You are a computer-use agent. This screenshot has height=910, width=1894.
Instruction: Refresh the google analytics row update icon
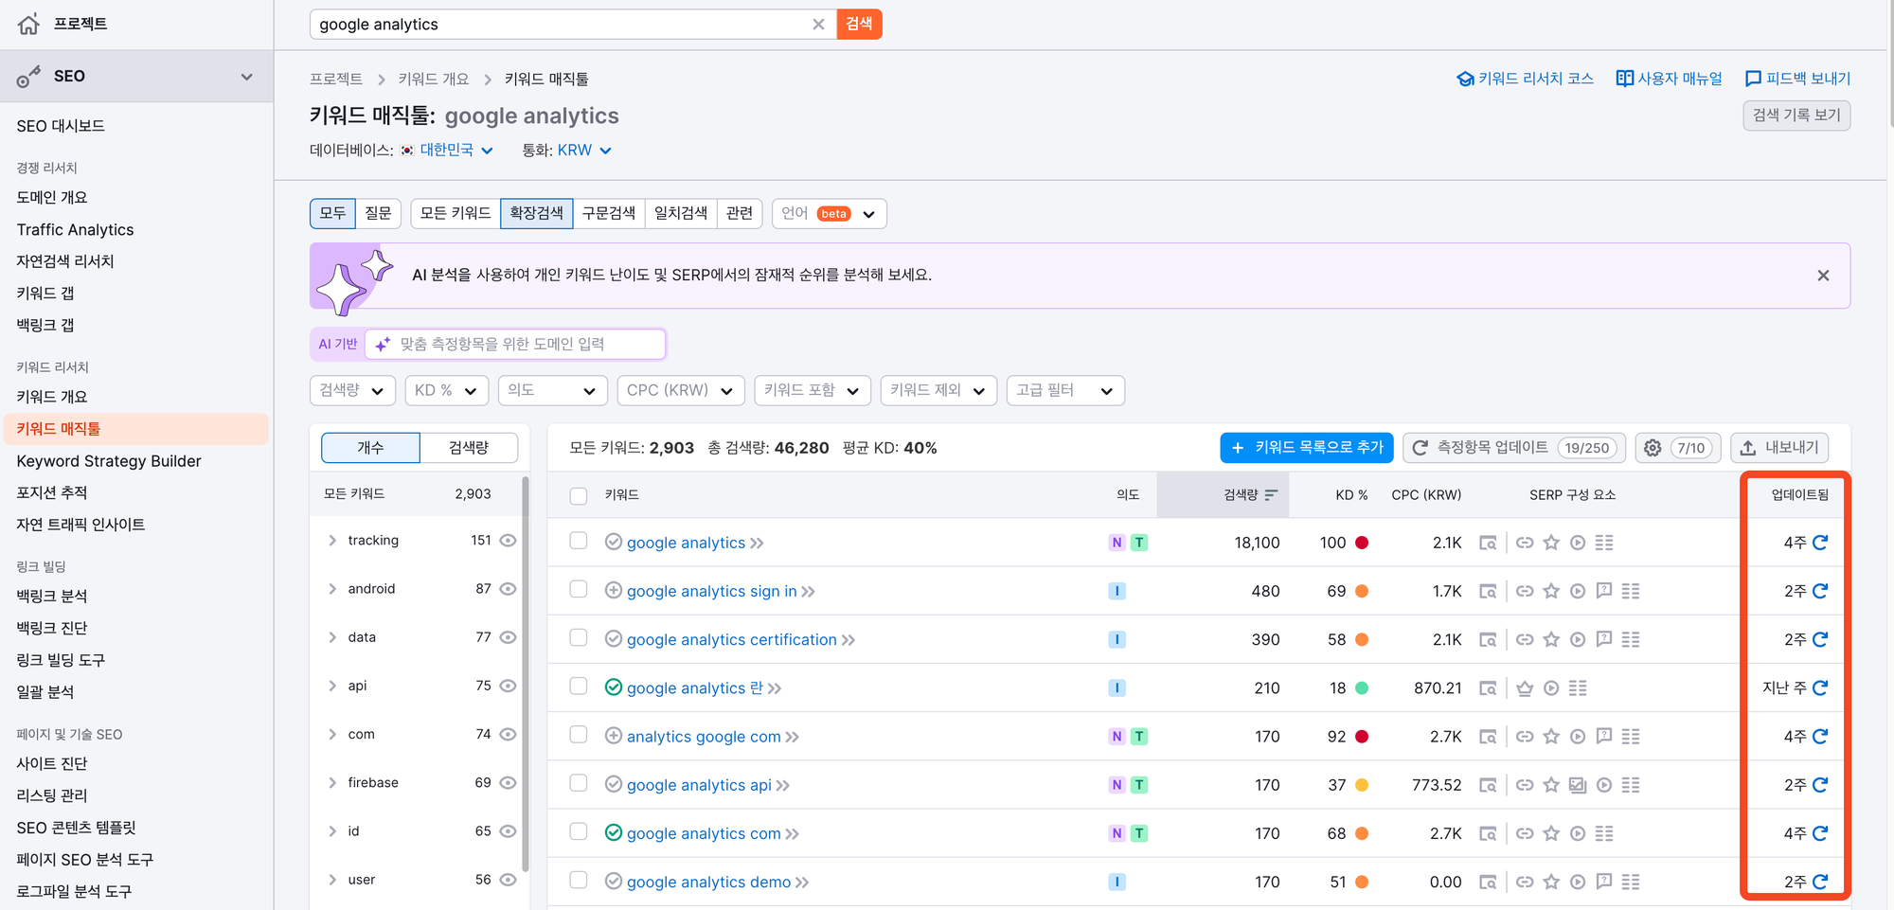click(x=1820, y=543)
